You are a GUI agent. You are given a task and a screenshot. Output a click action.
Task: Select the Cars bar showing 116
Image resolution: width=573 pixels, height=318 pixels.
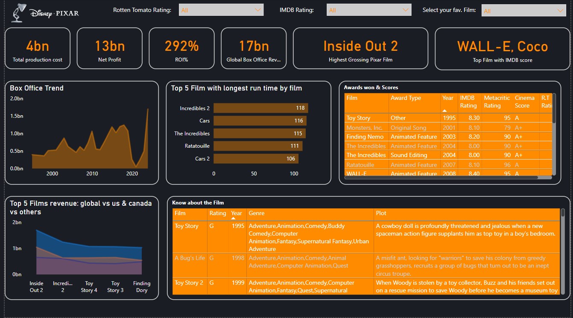coord(260,121)
